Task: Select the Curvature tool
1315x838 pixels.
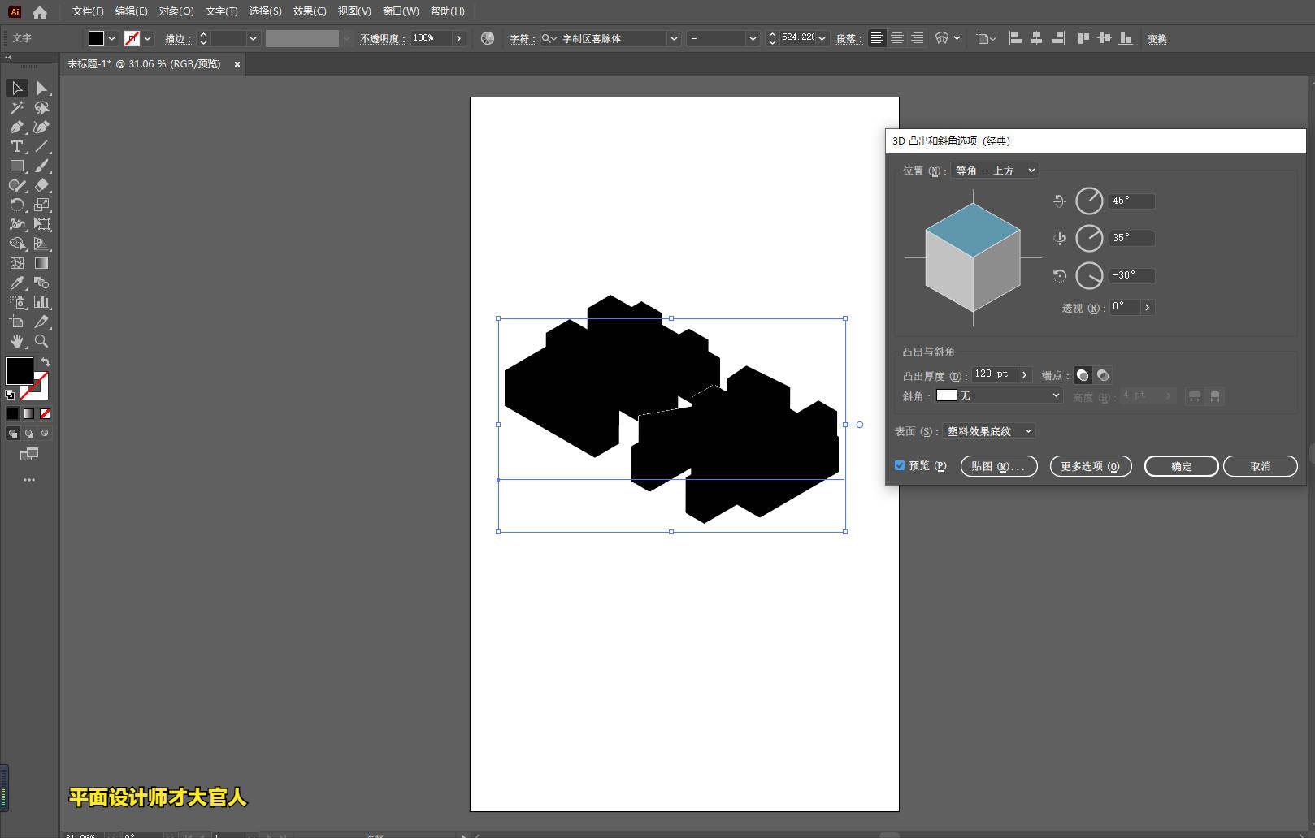Action: 41,127
